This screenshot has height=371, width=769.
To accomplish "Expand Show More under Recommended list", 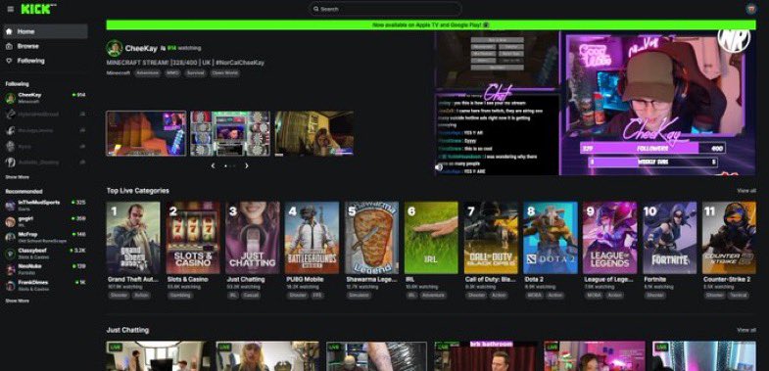I will [x=18, y=301].
